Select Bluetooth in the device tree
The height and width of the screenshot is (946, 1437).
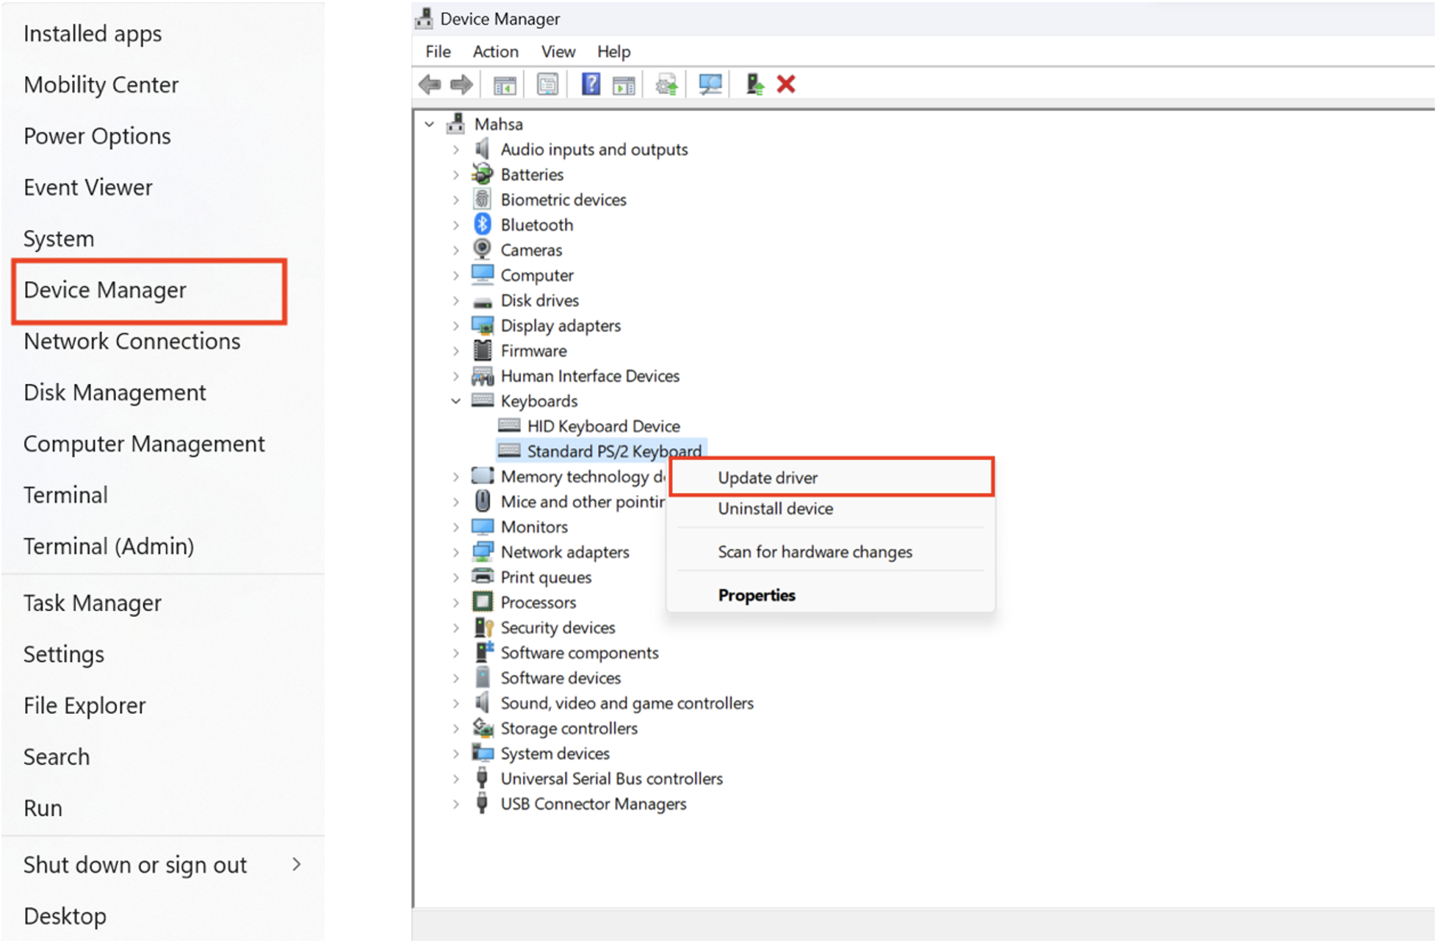pos(537,225)
